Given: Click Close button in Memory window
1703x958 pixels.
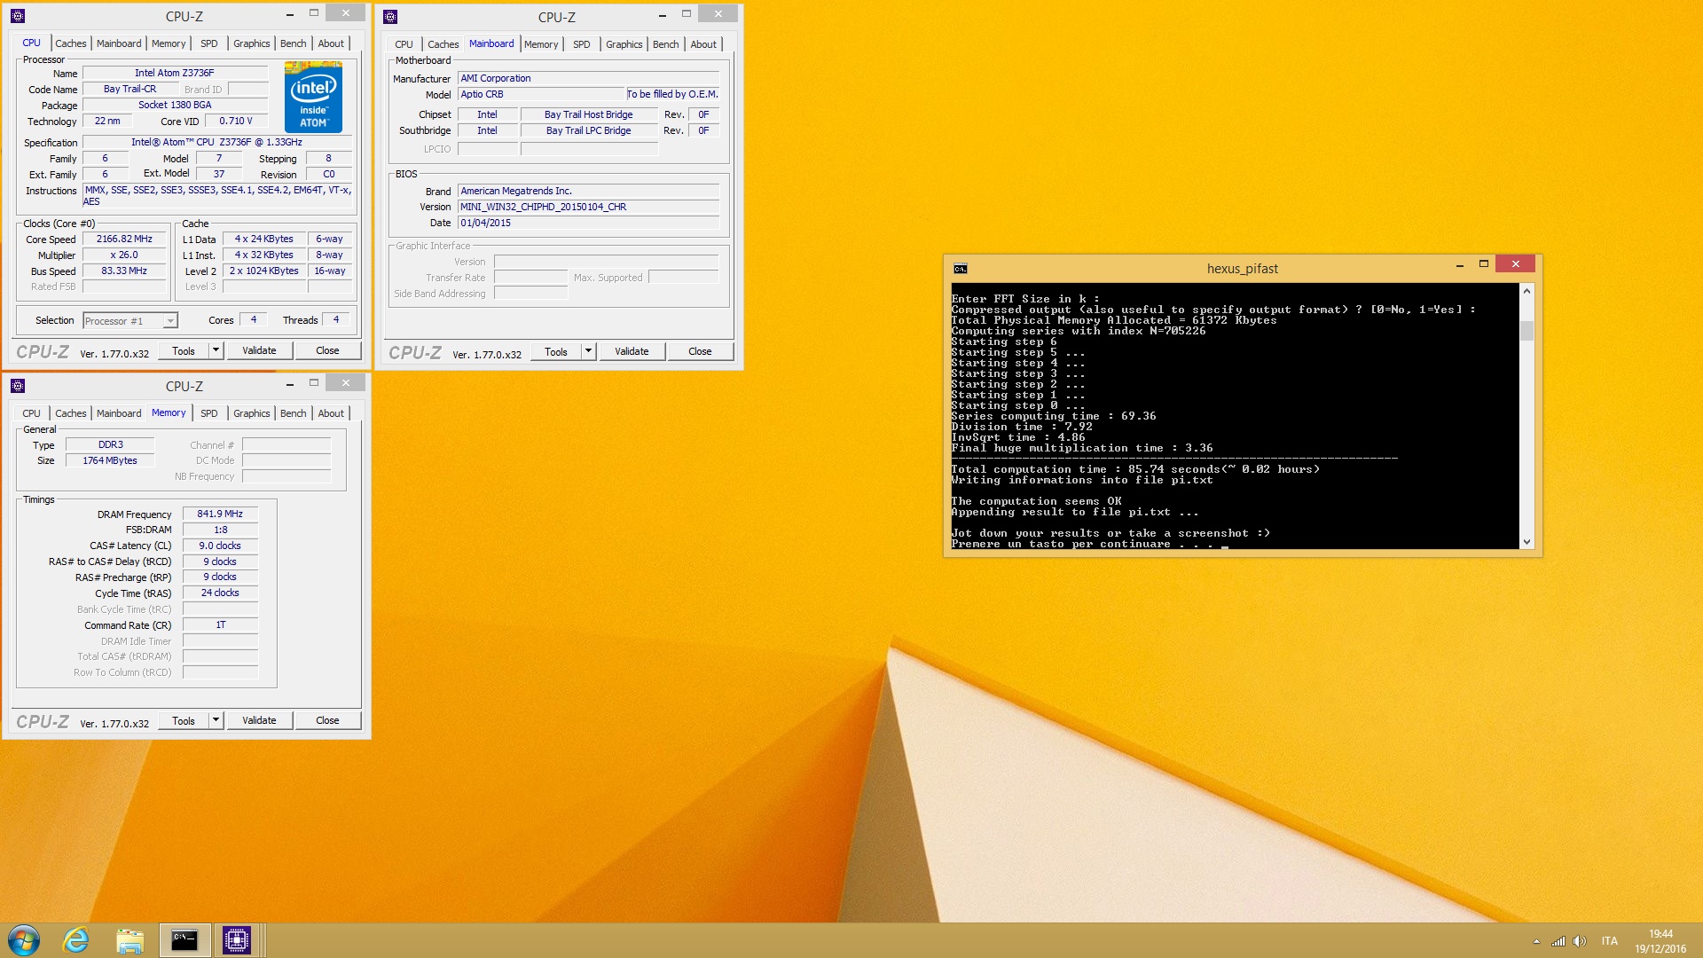Looking at the screenshot, I should tap(327, 720).
